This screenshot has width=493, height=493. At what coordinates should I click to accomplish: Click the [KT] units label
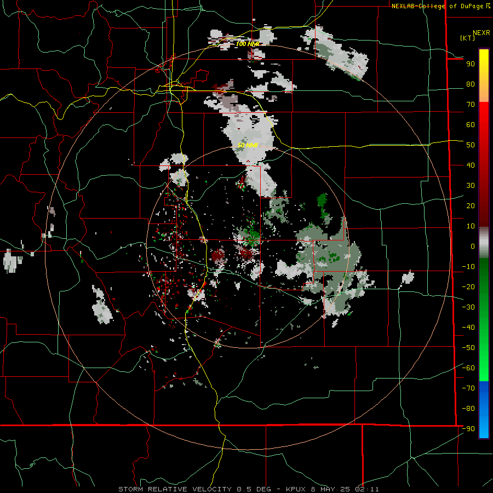click(468, 38)
